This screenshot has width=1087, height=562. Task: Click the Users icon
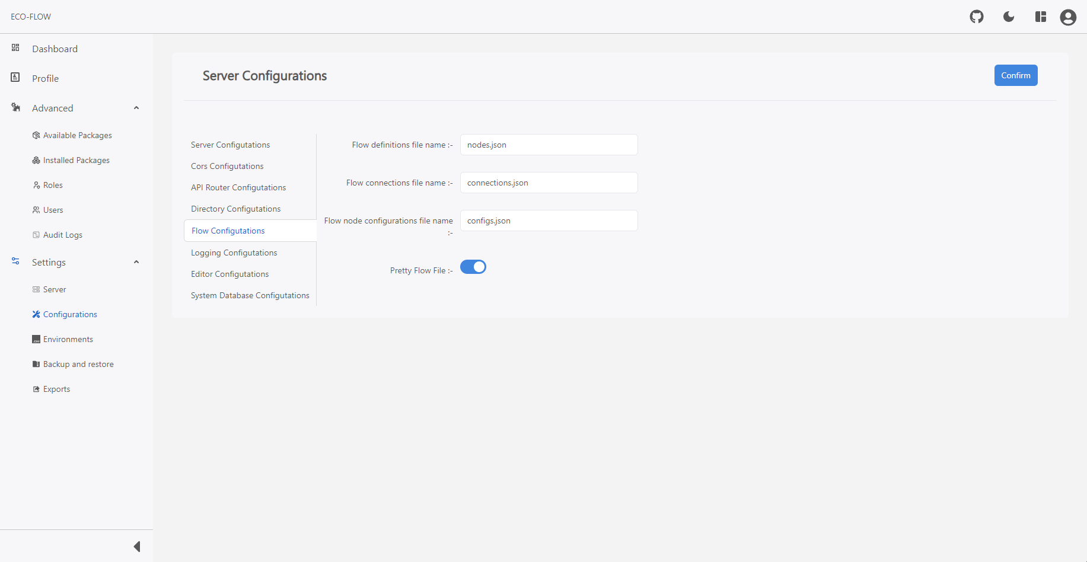[36, 210]
